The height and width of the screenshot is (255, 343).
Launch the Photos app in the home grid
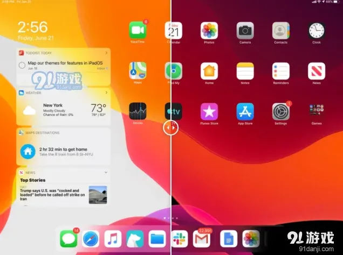(209, 31)
